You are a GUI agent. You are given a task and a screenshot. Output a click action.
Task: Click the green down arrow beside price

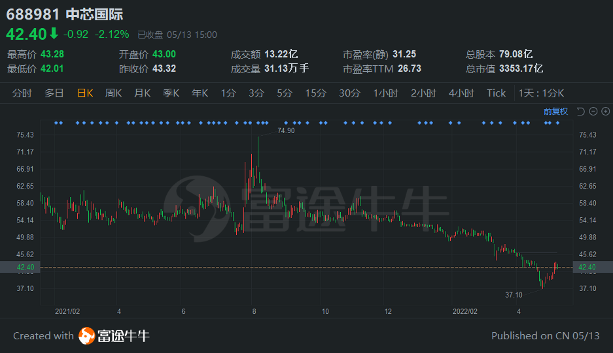coord(54,33)
